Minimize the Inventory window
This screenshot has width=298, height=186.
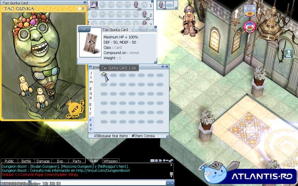tap(163, 67)
